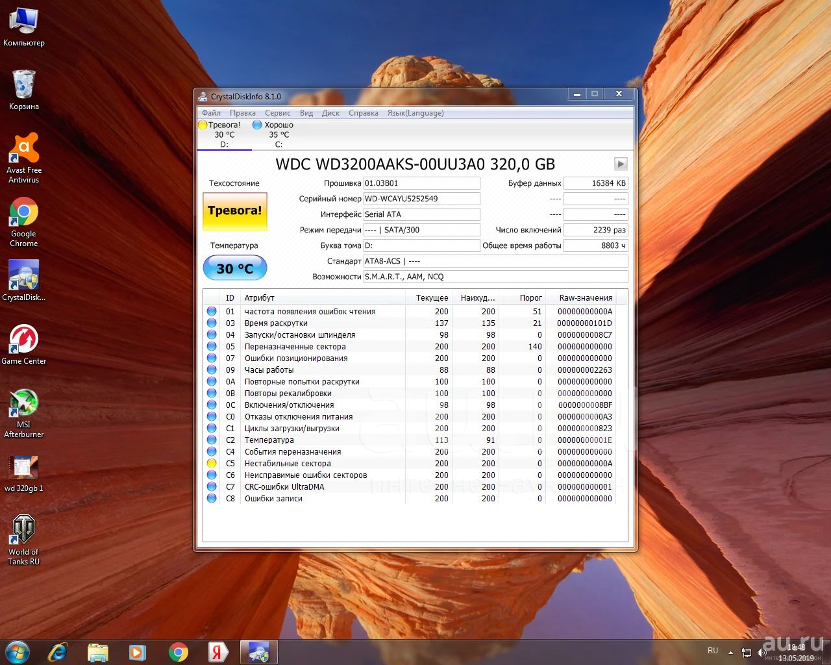
Task: Click the Стандарт ATA8-ACS field
Action: point(495,261)
